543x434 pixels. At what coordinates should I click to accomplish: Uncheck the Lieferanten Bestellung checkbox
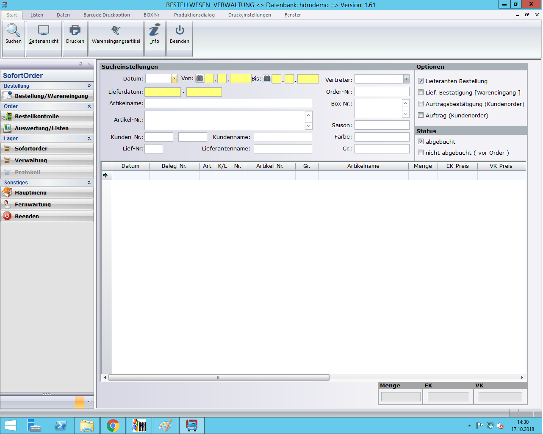[x=421, y=81]
